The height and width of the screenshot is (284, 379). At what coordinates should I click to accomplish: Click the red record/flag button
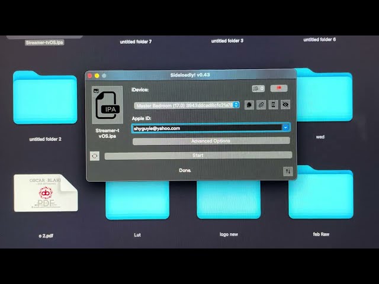coord(279,88)
